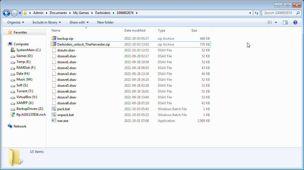This screenshot has width=304, height=170.
Task: Select the dssave4.dsav file icon
Action: [54, 80]
